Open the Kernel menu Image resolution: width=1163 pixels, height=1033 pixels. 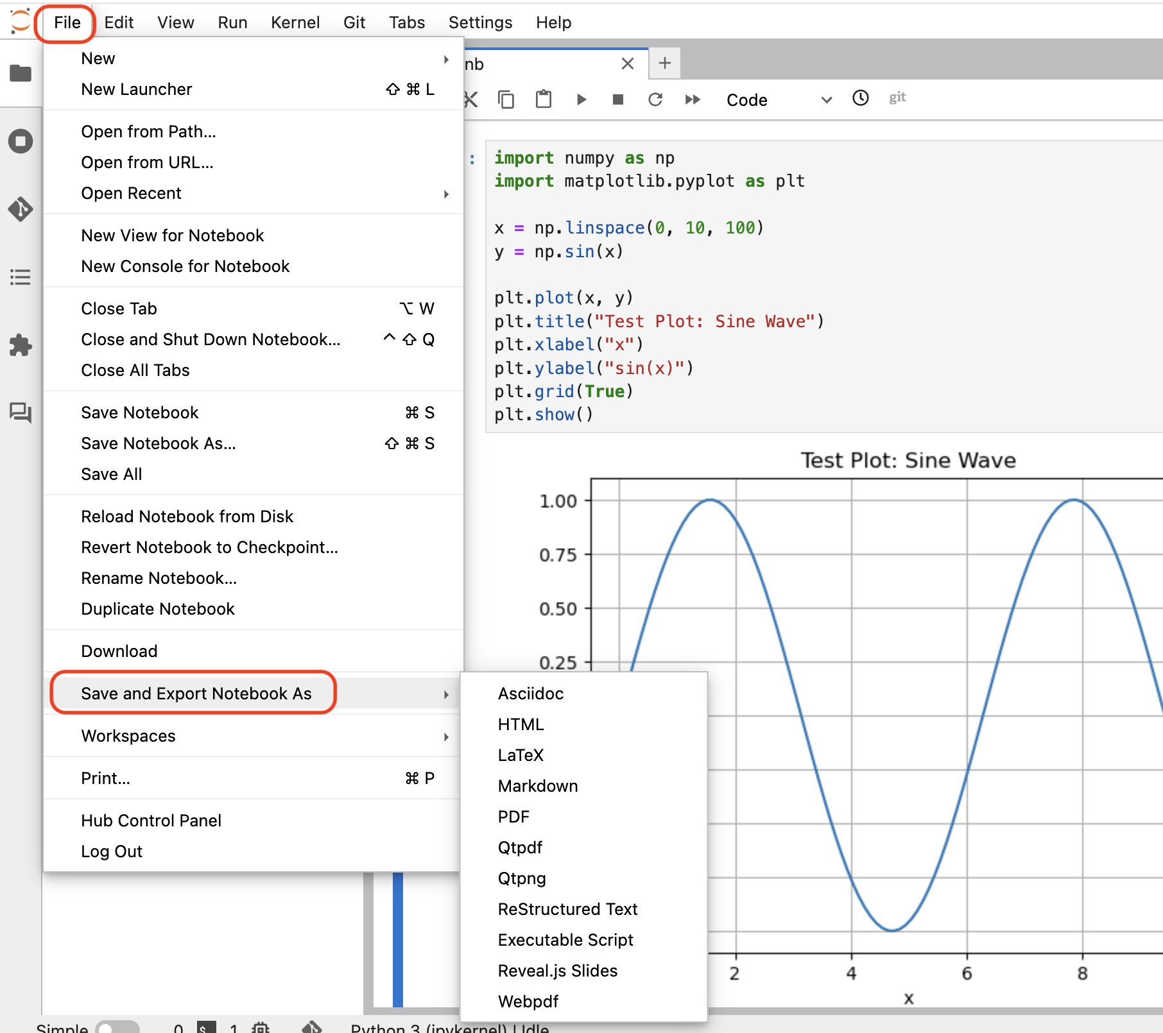point(295,22)
